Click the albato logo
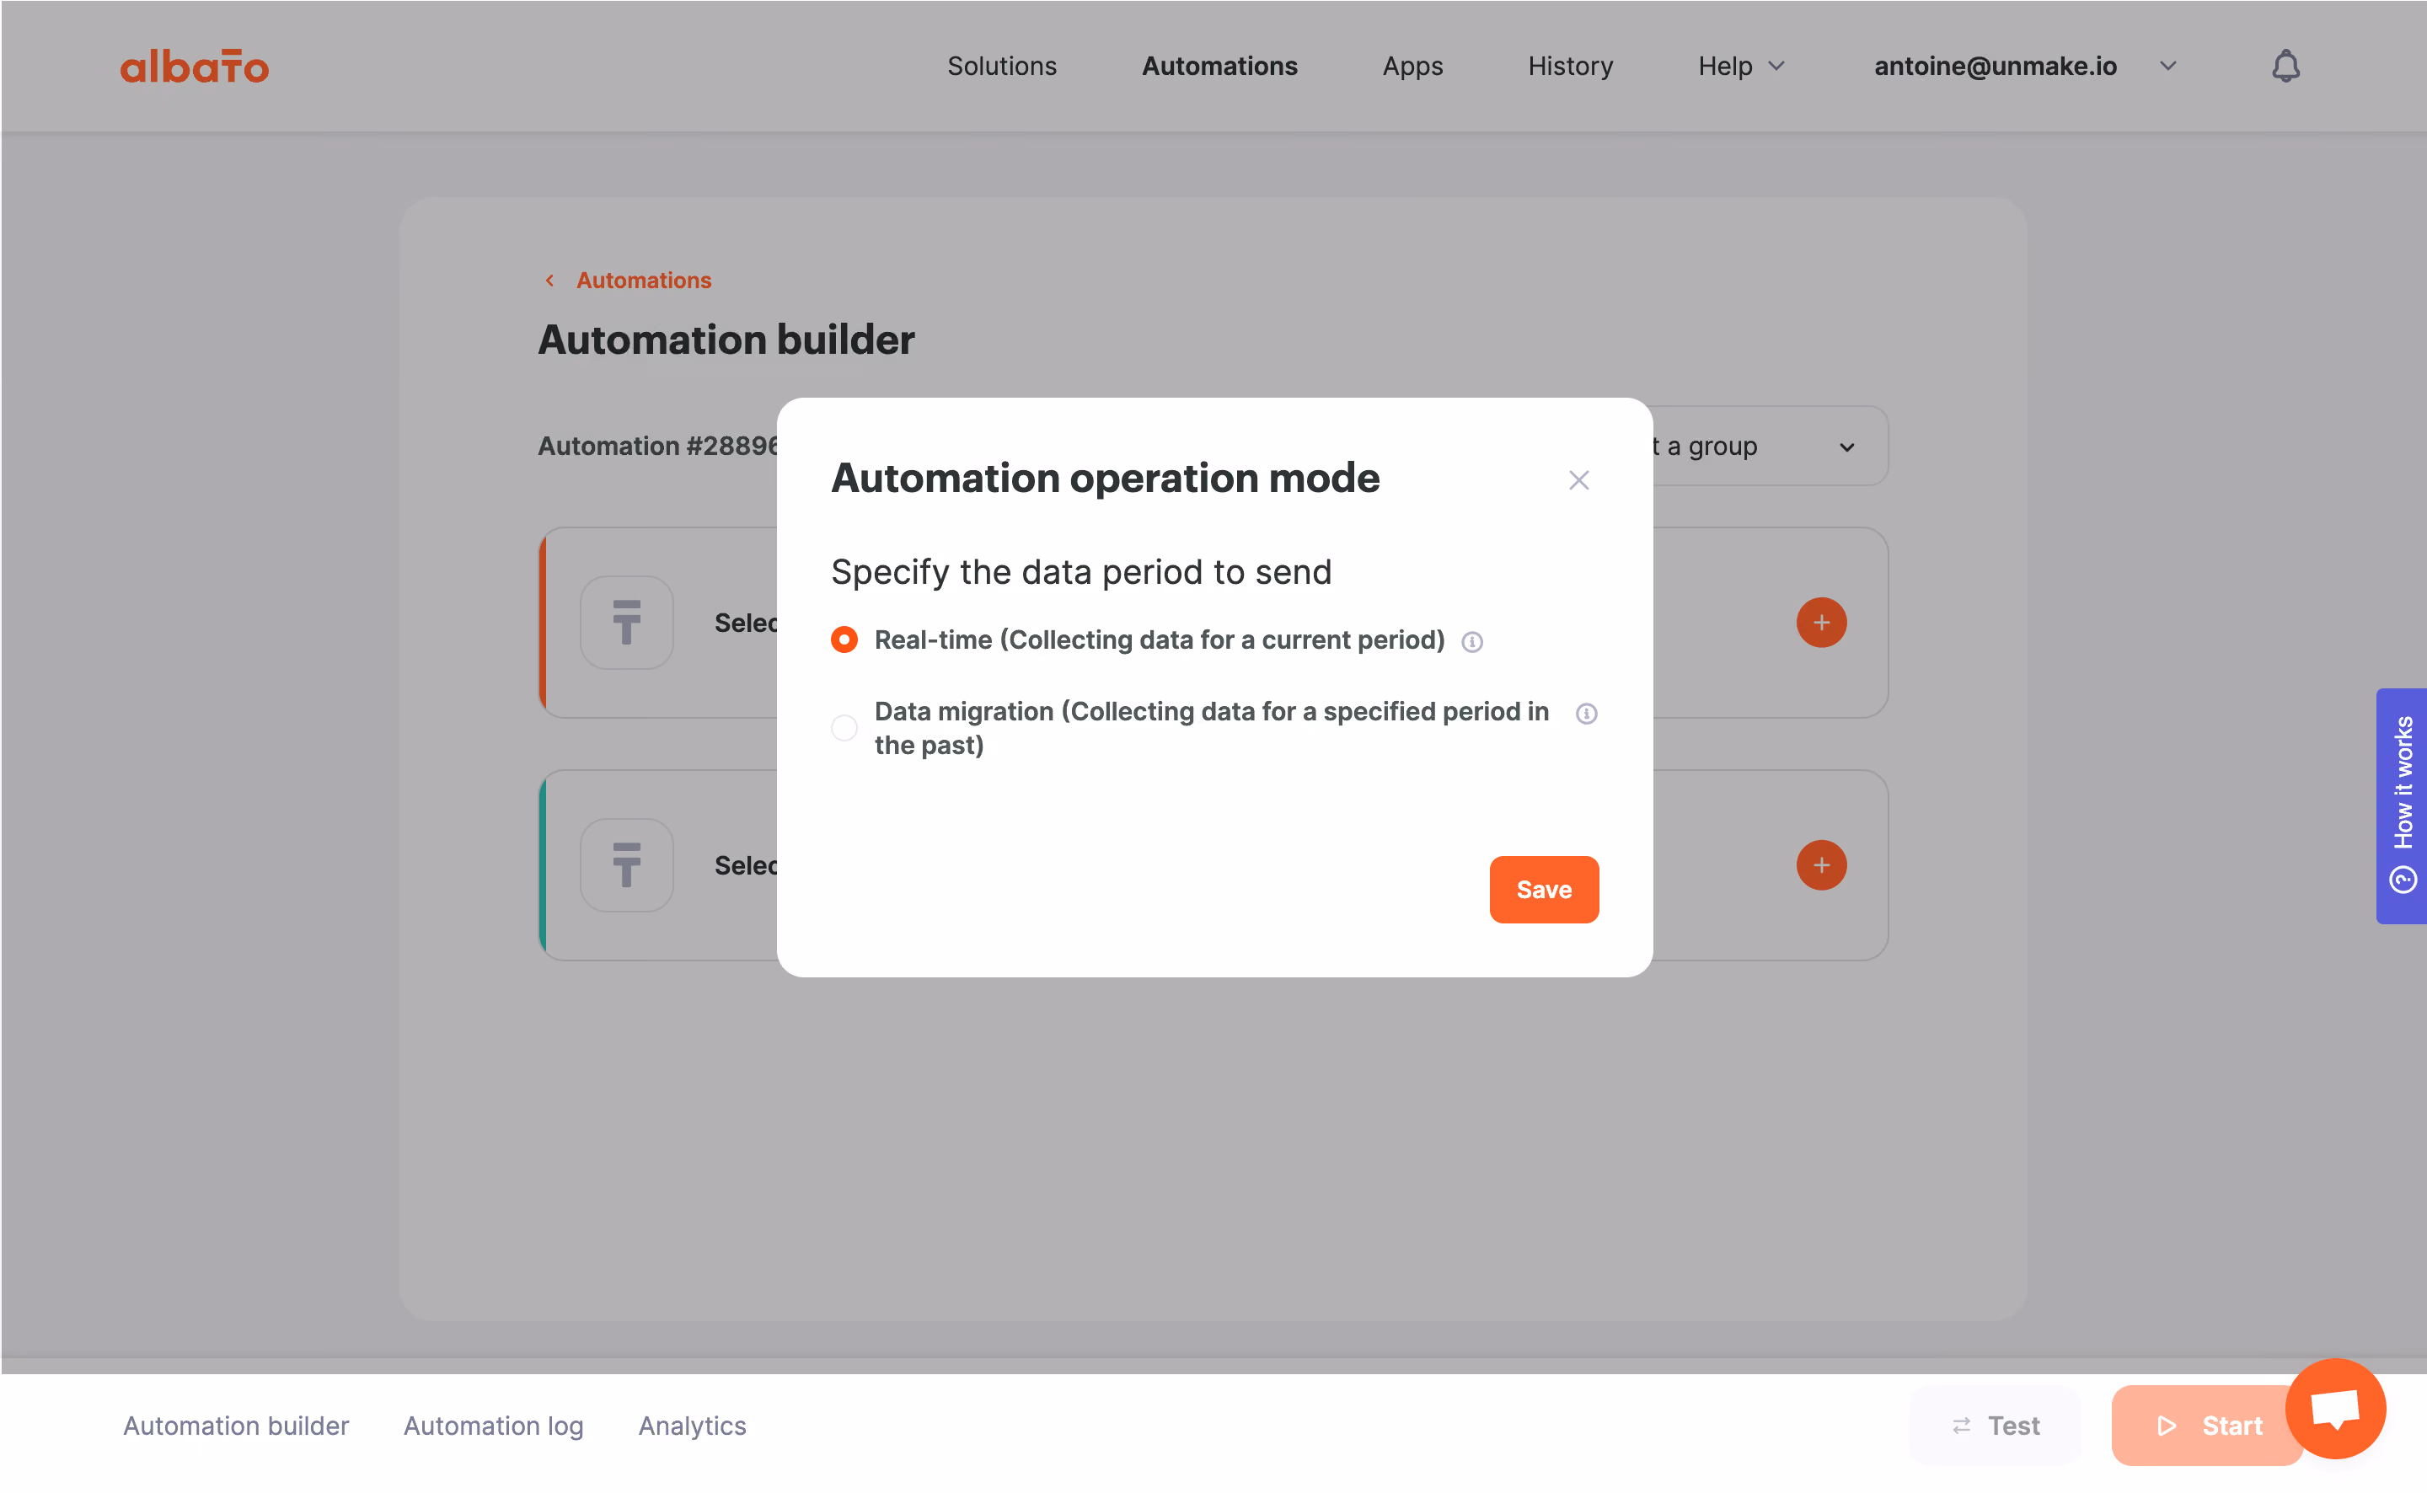Image resolution: width=2427 pixels, height=1493 pixels. click(195, 67)
